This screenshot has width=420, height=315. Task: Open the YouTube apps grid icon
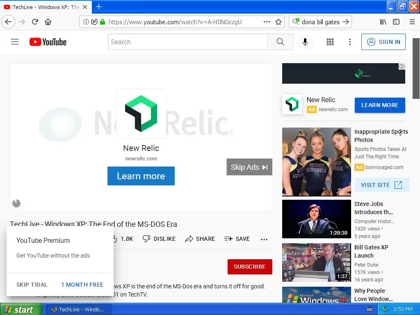coord(330,42)
